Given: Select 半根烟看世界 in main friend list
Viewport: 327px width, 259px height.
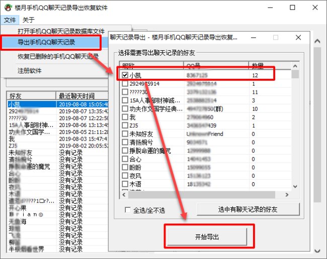Looking at the screenshot, I should [26, 249].
